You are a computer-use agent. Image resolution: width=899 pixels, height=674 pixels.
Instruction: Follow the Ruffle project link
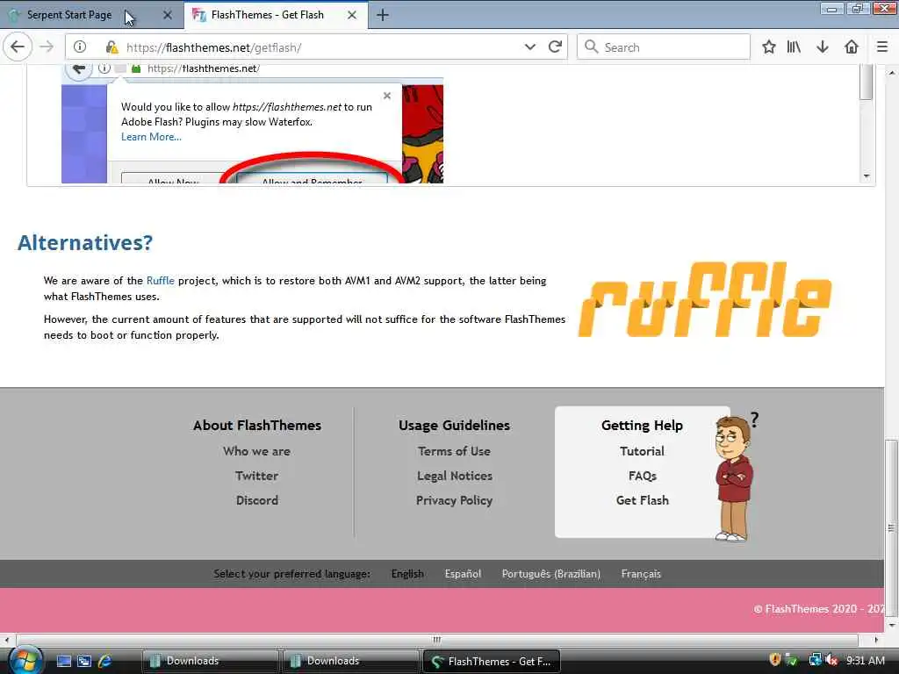coord(160,281)
